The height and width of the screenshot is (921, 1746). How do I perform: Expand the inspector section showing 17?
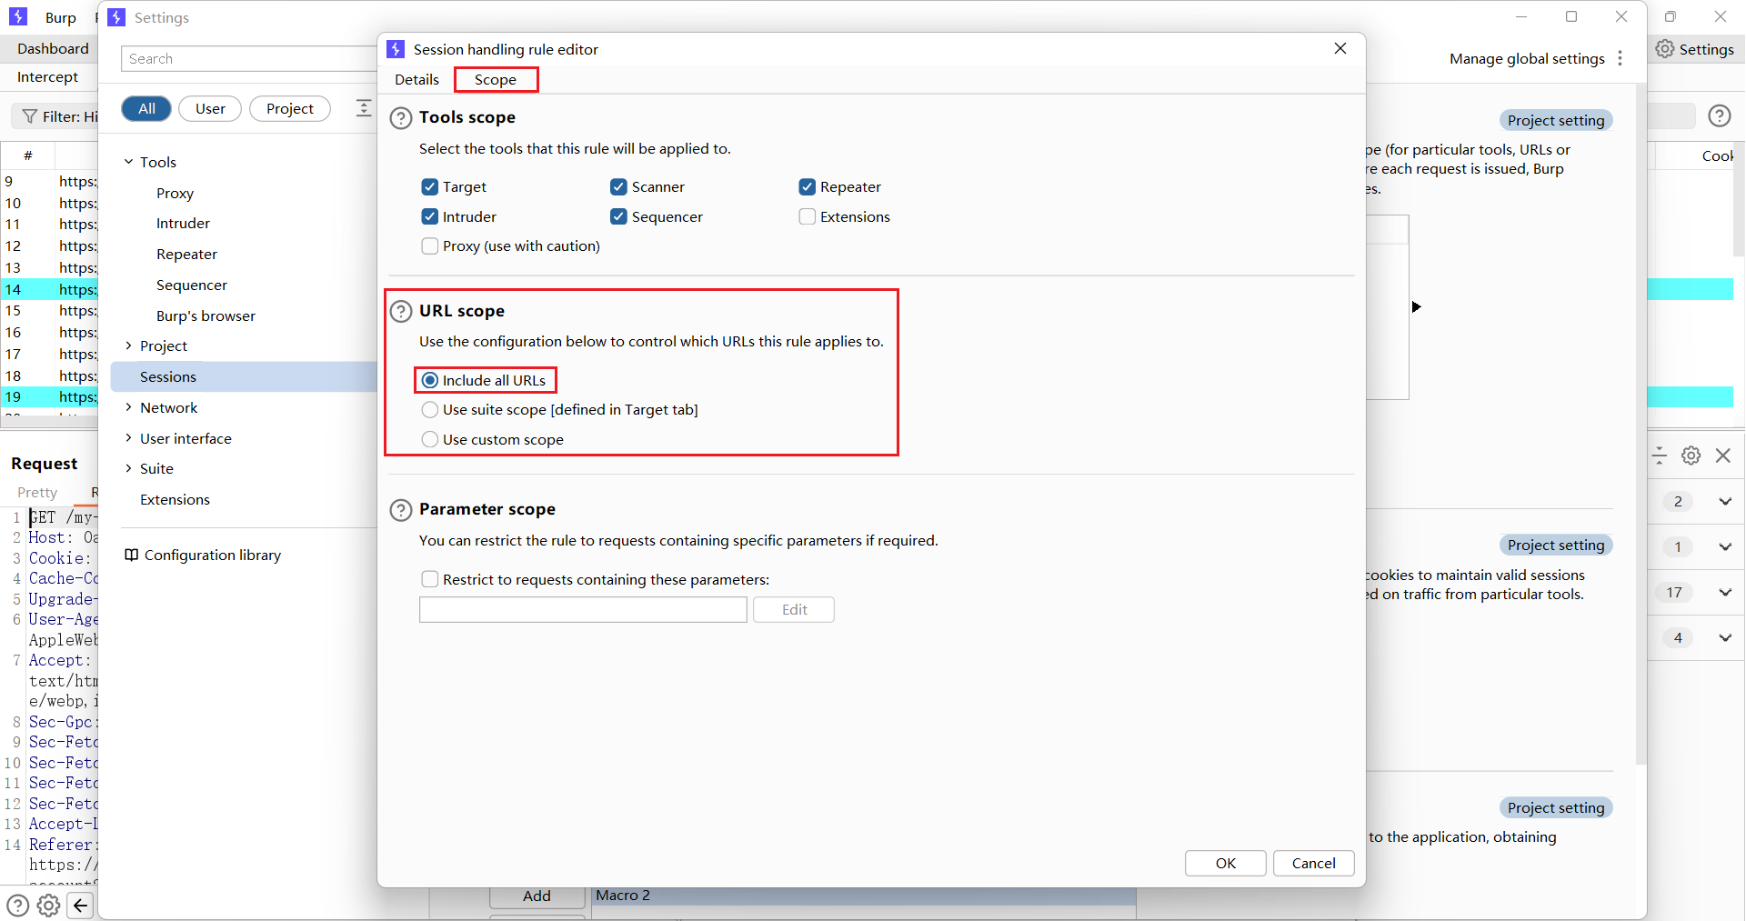(1724, 592)
